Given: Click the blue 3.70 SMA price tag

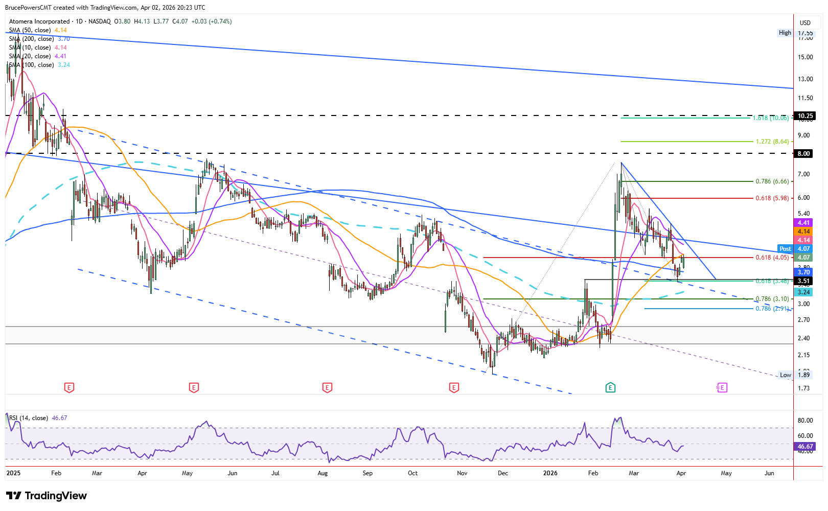Looking at the screenshot, I should [803, 272].
